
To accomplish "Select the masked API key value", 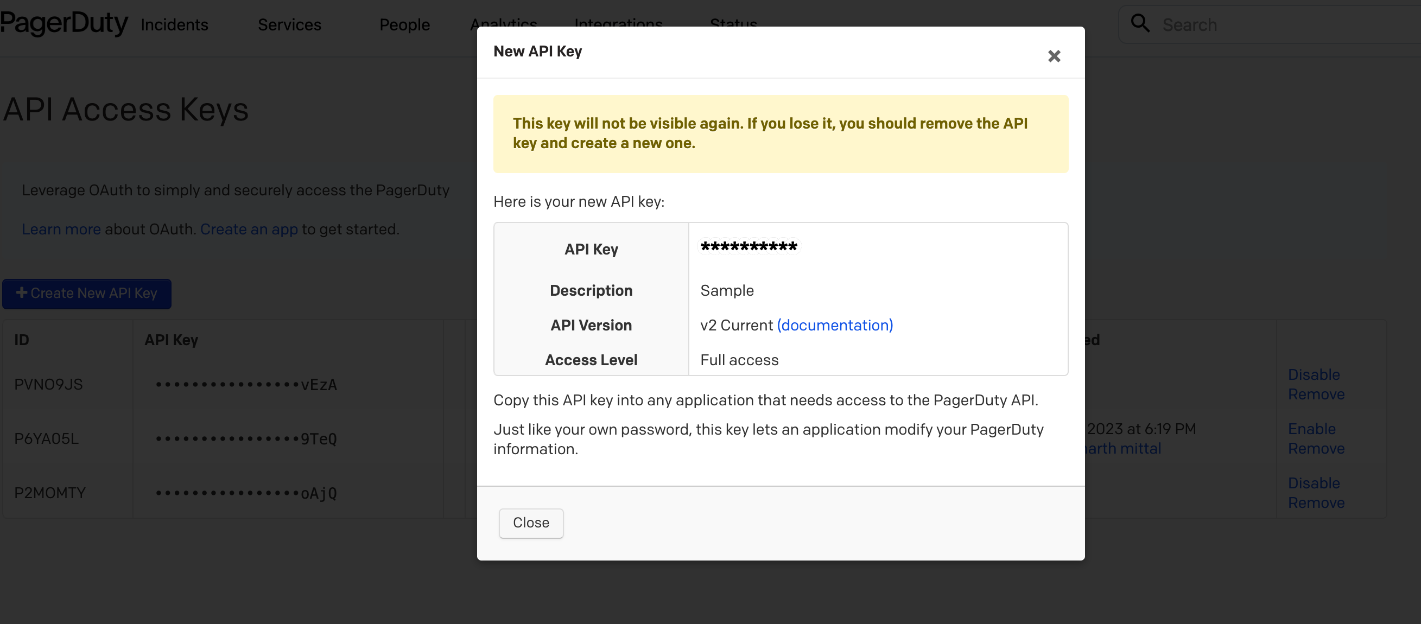I will tap(748, 246).
